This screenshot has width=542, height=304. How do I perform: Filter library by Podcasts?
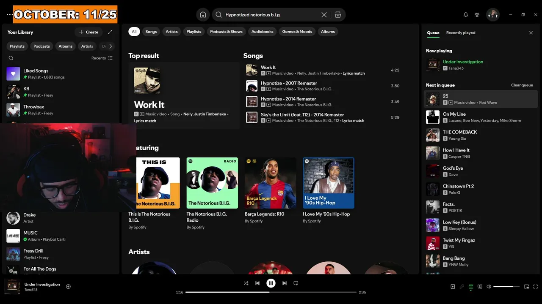(x=41, y=46)
